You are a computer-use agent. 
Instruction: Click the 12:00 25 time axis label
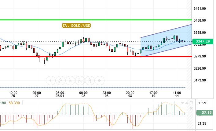(13, 94)
